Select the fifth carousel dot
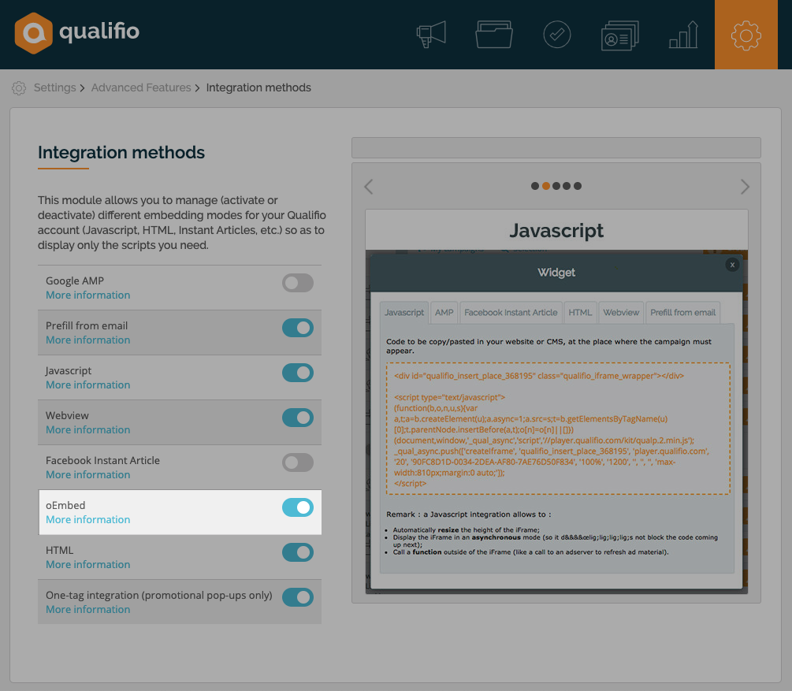792x691 pixels. point(578,186)
